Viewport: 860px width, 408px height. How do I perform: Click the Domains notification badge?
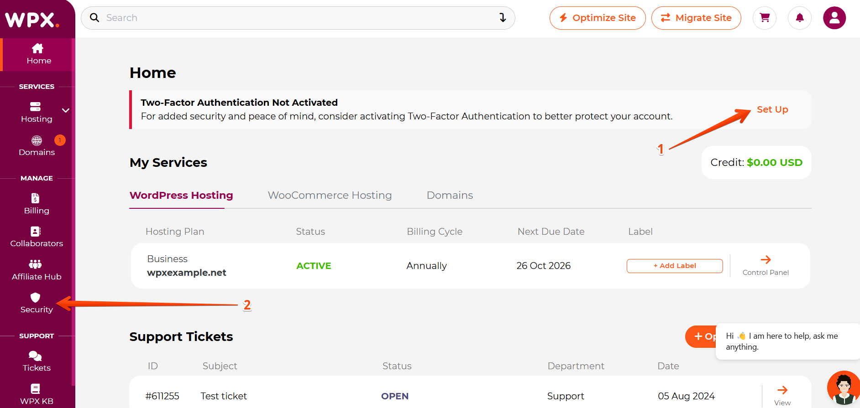tap(60, 140)
